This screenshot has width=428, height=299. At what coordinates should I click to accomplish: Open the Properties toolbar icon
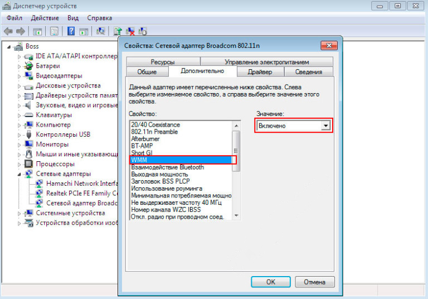pos(54,31)
